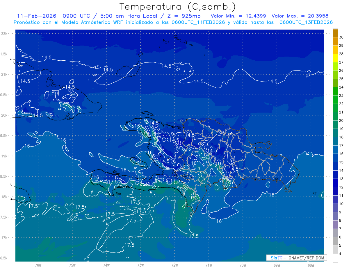Click the '6' colorbar legend label
The width and height of the screenshot is (349, 269).
[x=340, y=237]
